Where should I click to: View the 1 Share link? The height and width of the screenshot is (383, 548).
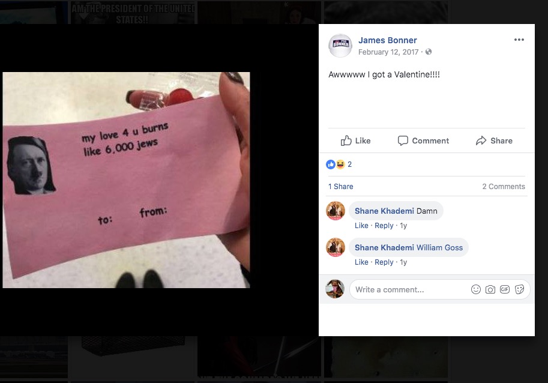point(340,187)
